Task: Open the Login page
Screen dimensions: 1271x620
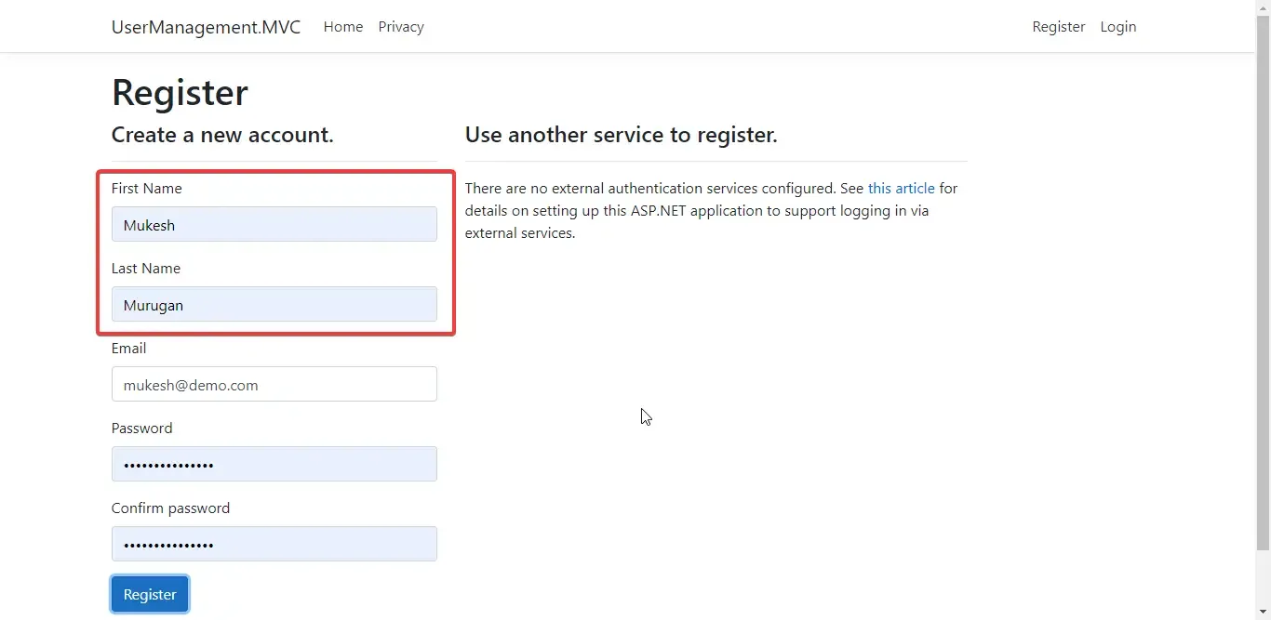Action: pyautogui.click(x=1117, y=27)
